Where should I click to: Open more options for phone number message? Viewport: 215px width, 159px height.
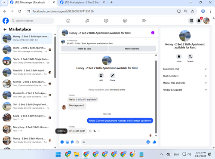tap(99, 131)
